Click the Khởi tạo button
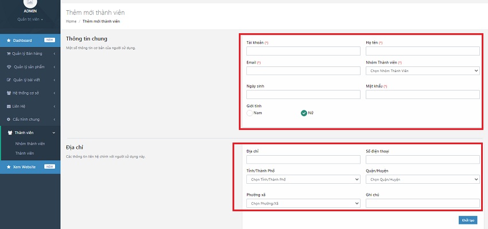The height and width of the screenshot is (229, 488). tap(467, 220)
